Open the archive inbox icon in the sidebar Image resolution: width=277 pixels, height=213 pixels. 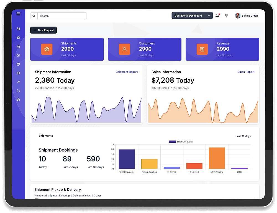click(18, 46)
